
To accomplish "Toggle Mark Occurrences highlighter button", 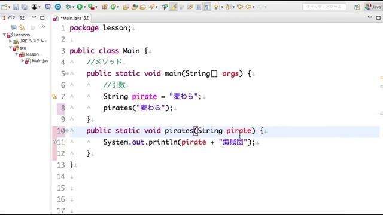I will click(x=174, y=7).
